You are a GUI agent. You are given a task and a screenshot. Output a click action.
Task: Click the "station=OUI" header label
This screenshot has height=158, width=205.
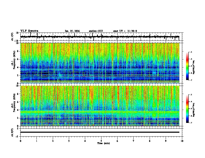pos(96,31)
